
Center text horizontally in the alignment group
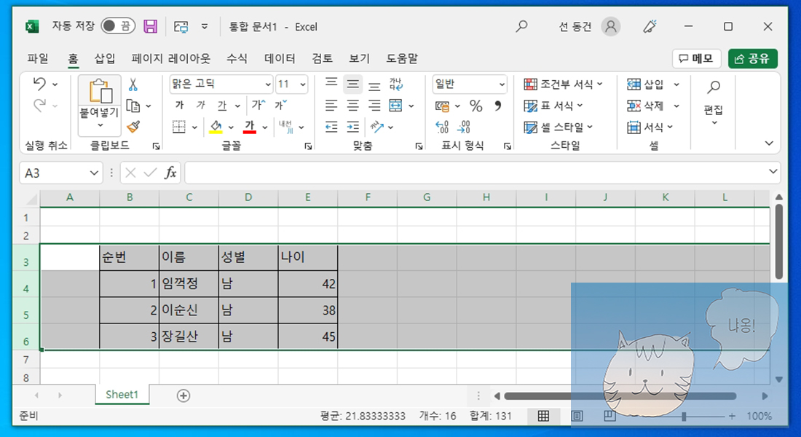point(352,106)
